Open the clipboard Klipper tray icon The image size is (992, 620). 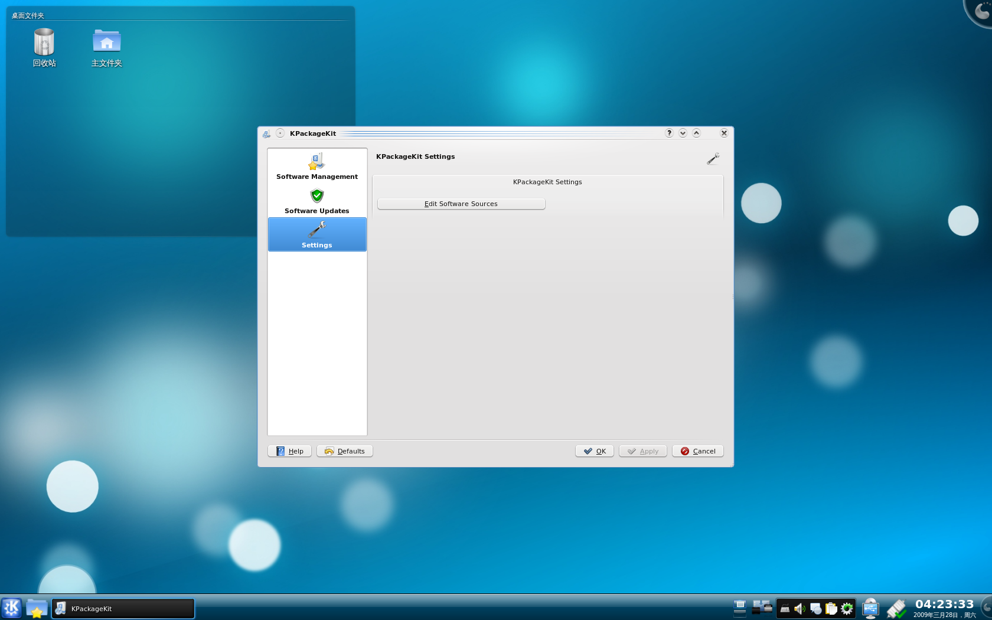click(831, 609)
